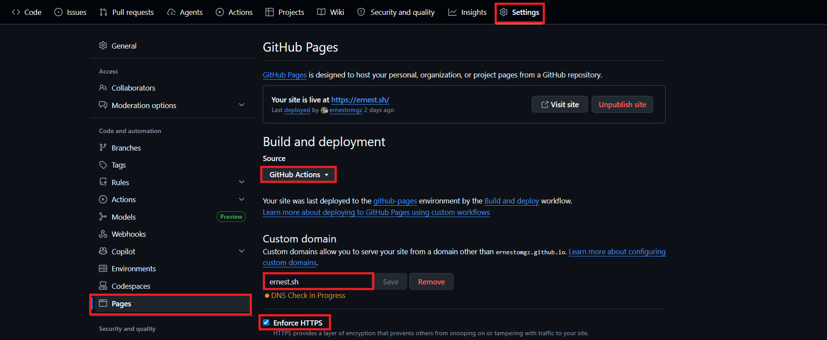Select Branches in settings sidebar
This screenshot has width=827, height=340.
[172, 147]
